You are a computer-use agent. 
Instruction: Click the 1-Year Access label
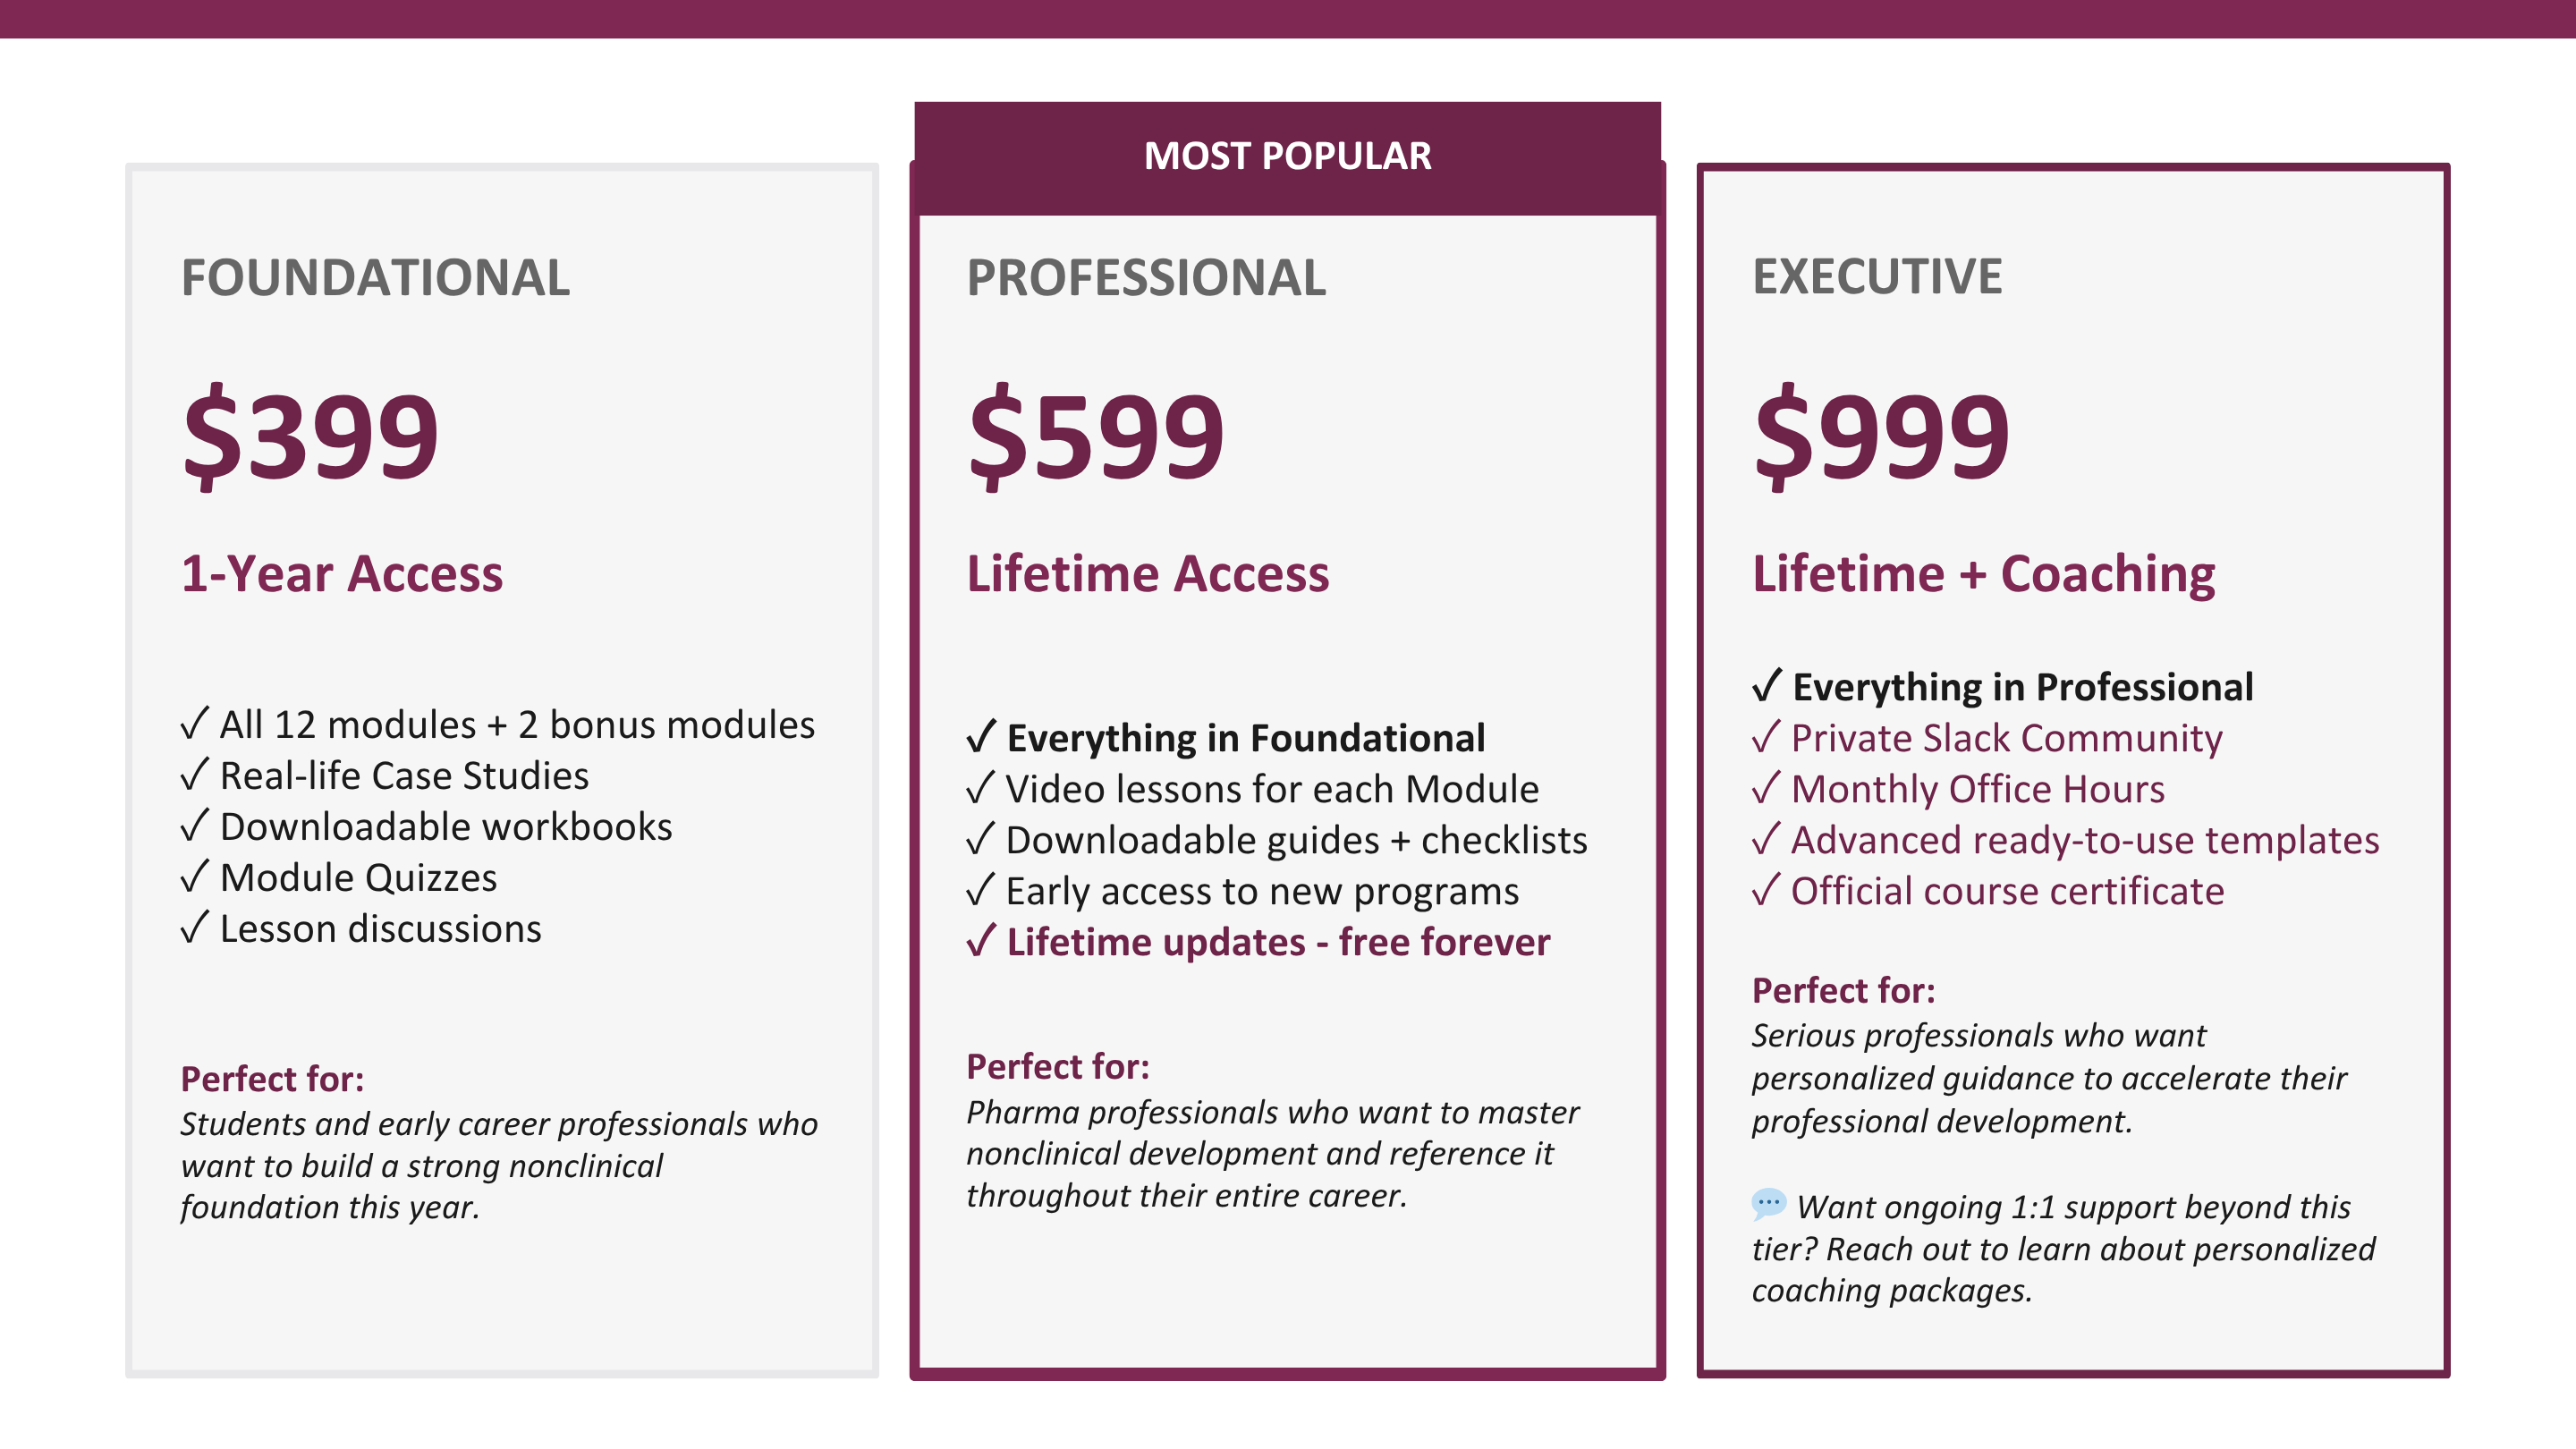click(x=342, y=574)
